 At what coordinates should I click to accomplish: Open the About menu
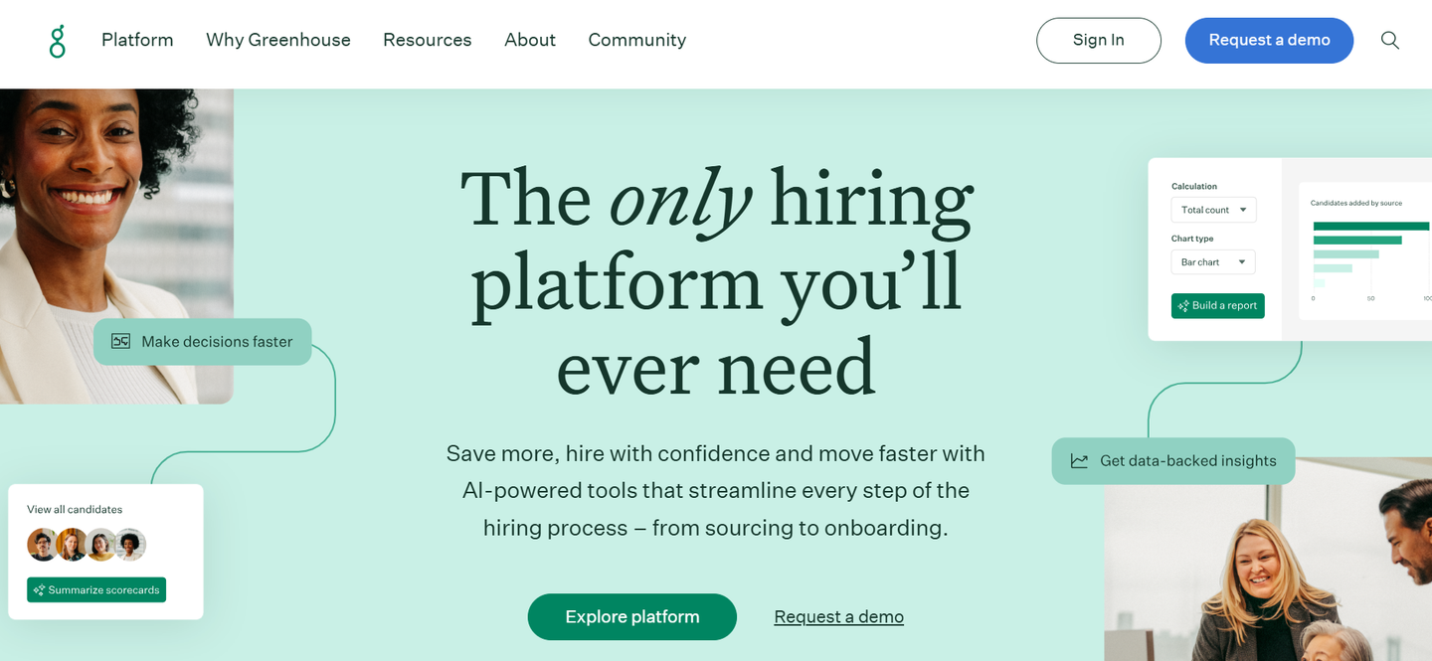pyautogui.click(x=530, y=40)
